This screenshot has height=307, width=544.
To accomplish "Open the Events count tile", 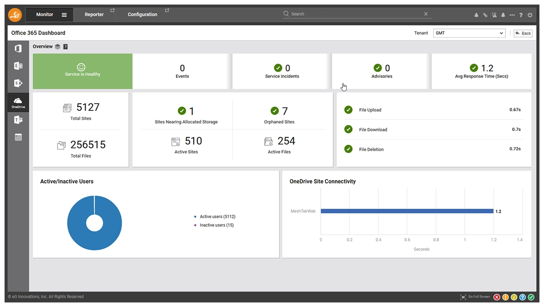I will (182, 71).
